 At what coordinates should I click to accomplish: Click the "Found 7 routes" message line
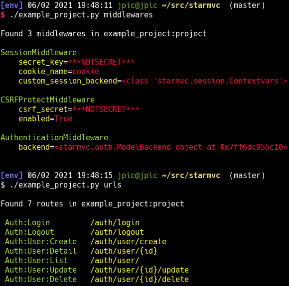pyautogui.click(x=92, y=204)
